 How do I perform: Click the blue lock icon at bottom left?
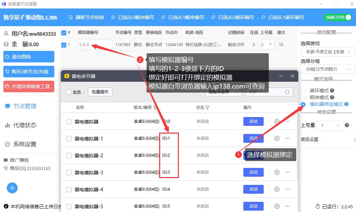point(12,188)
